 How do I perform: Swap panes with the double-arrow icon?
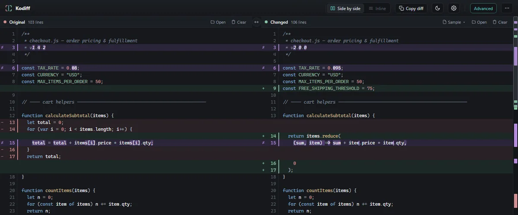point(256,22)
